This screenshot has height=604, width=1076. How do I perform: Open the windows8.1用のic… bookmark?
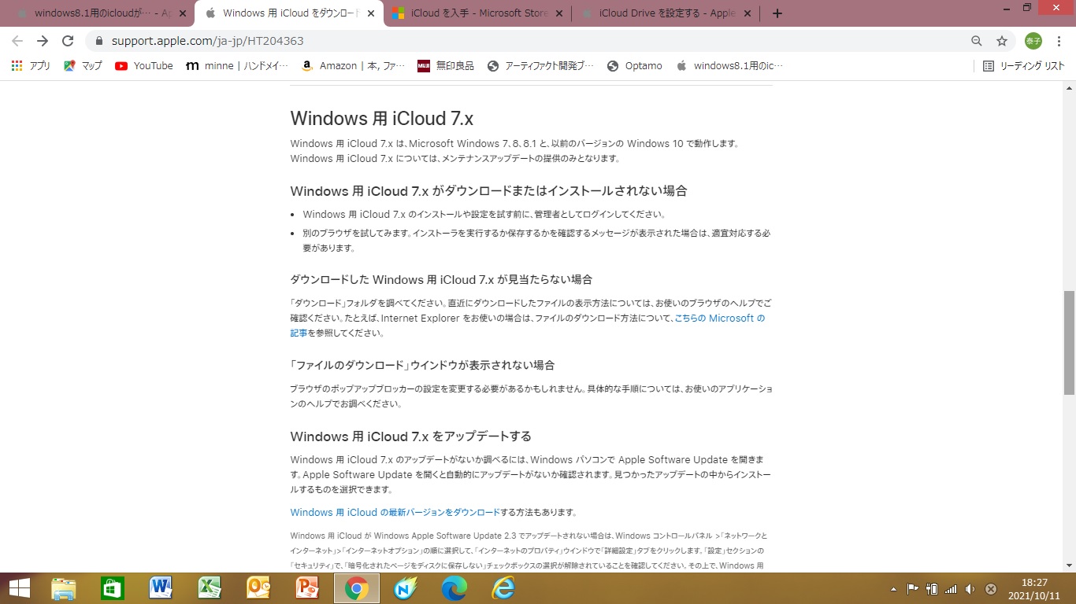pyautogui.click(x=730, y=66)
